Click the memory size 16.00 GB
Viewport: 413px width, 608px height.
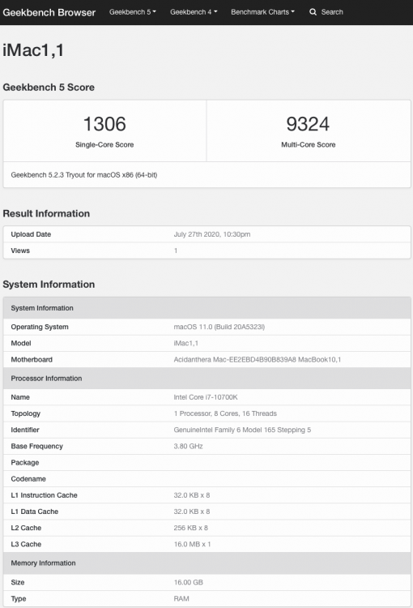[x=189, y=582]
